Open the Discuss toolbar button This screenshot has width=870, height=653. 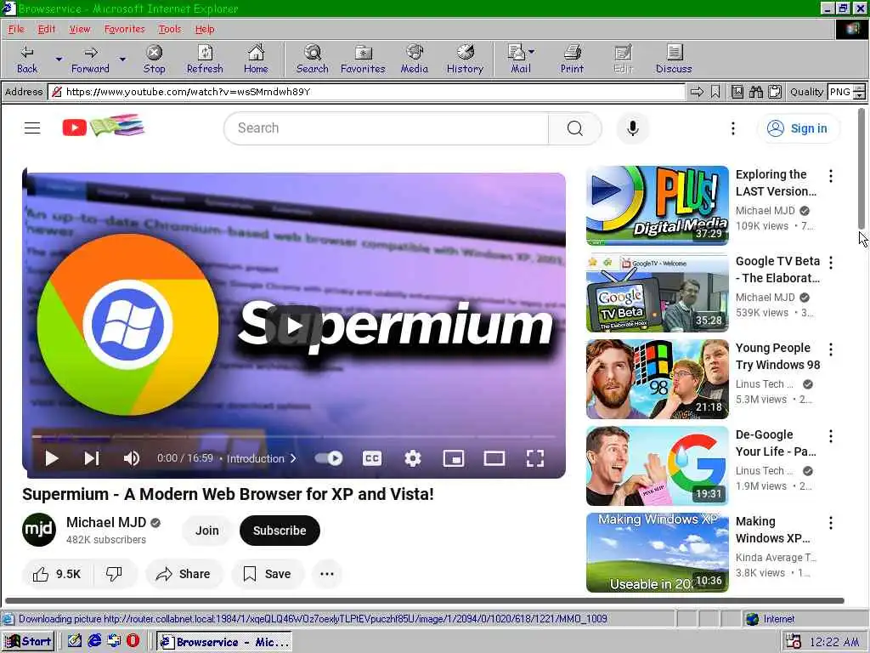(674, 60)
